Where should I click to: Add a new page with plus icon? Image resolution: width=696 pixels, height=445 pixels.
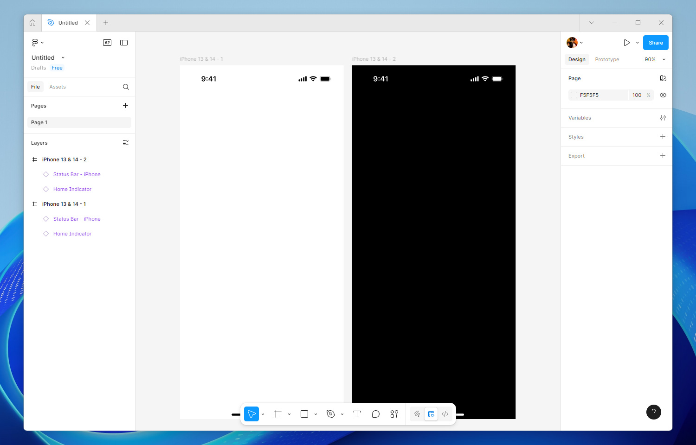click(125, 106)
